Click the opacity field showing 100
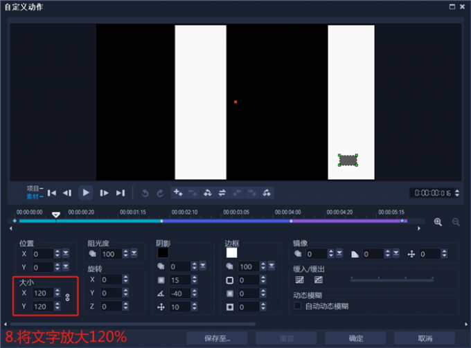The height and width of the screenshot is (348, 471). (x=111, y=254)
